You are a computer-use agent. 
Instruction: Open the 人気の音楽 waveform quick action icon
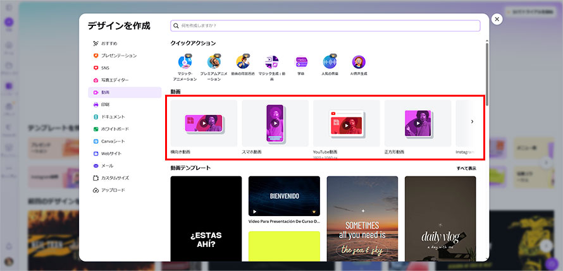click(330, 62)
